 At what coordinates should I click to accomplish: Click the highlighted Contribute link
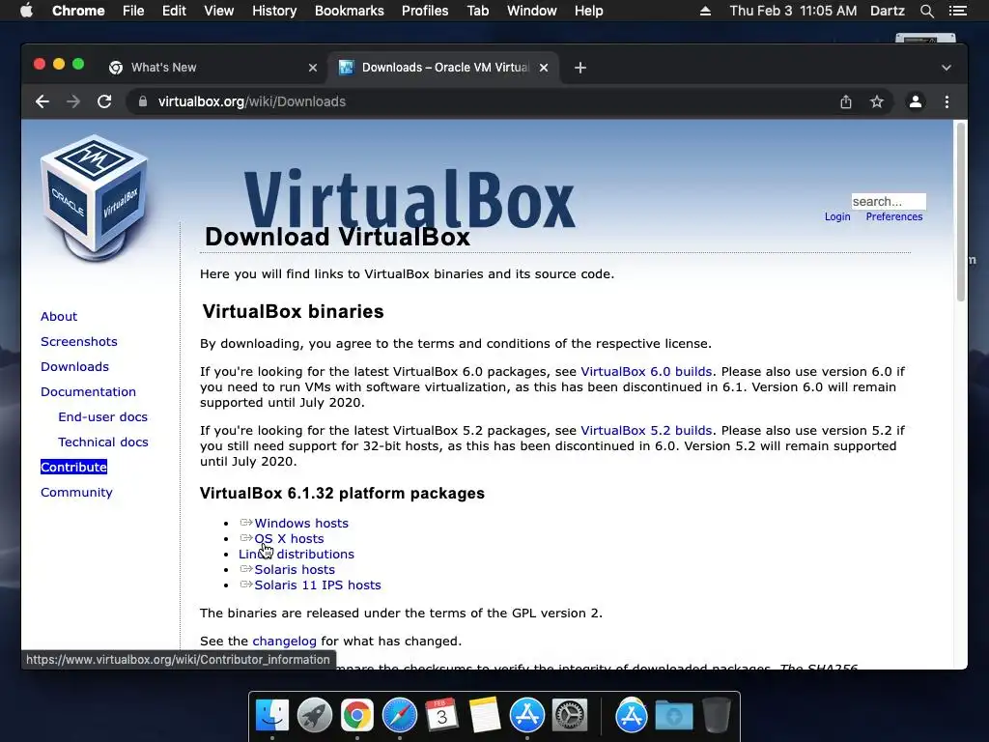[73, 468]
